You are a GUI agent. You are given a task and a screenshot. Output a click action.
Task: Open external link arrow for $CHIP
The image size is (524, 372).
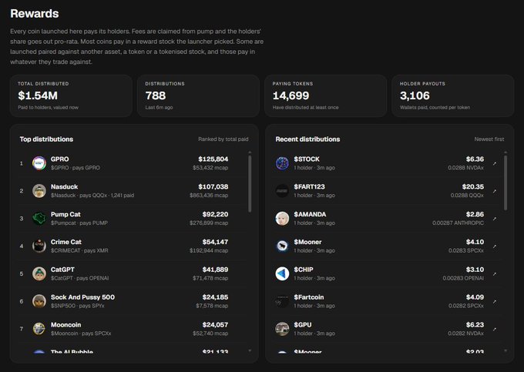pos(495,274)
